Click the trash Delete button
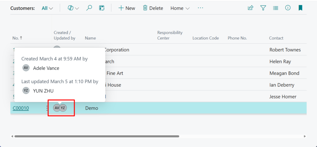317x147 pixels. (x=153, y=8)
